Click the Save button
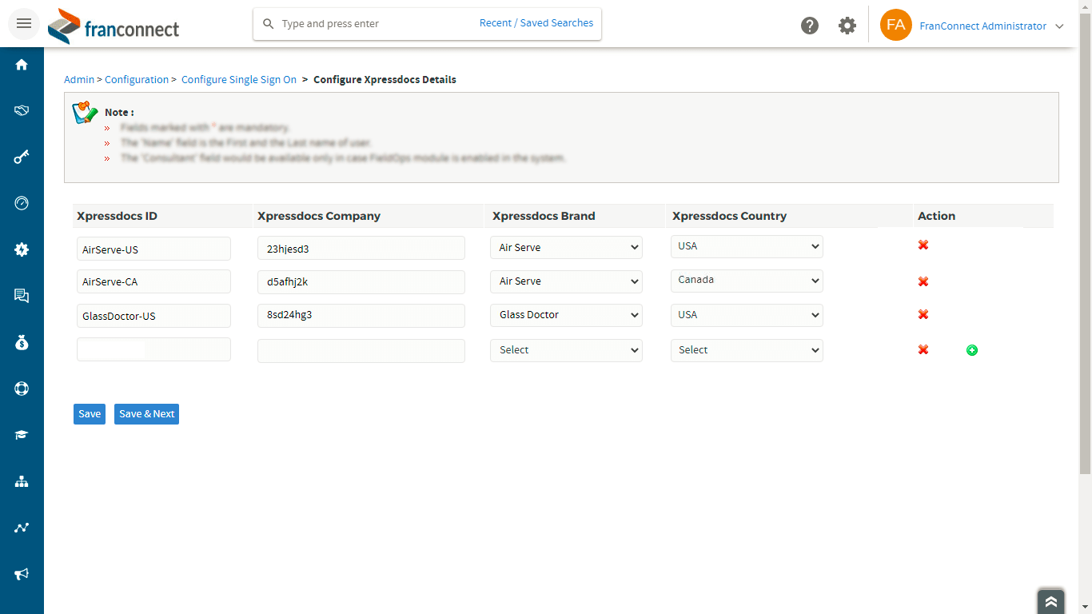 tap(90, 414)
